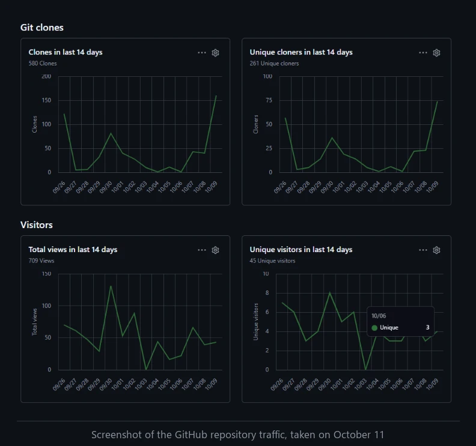Click the 'Cloners' y-axis title
Viewport: 476px width, 446px height.
click(x=255, y=124)
